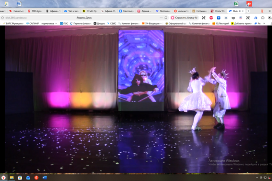Bookmark this page with bookmark icon

coord(166,18)
